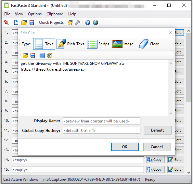Open Quick Projects settings wrench icon
Viewport: 193px width, 184px height.
point(78,22)
